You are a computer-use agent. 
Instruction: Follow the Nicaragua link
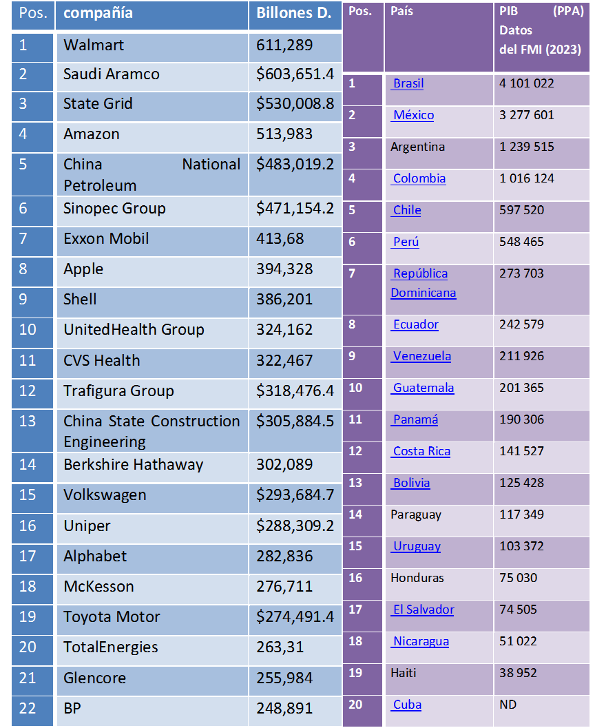421,642
